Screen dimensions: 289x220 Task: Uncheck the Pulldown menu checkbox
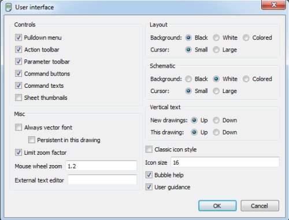18,38
